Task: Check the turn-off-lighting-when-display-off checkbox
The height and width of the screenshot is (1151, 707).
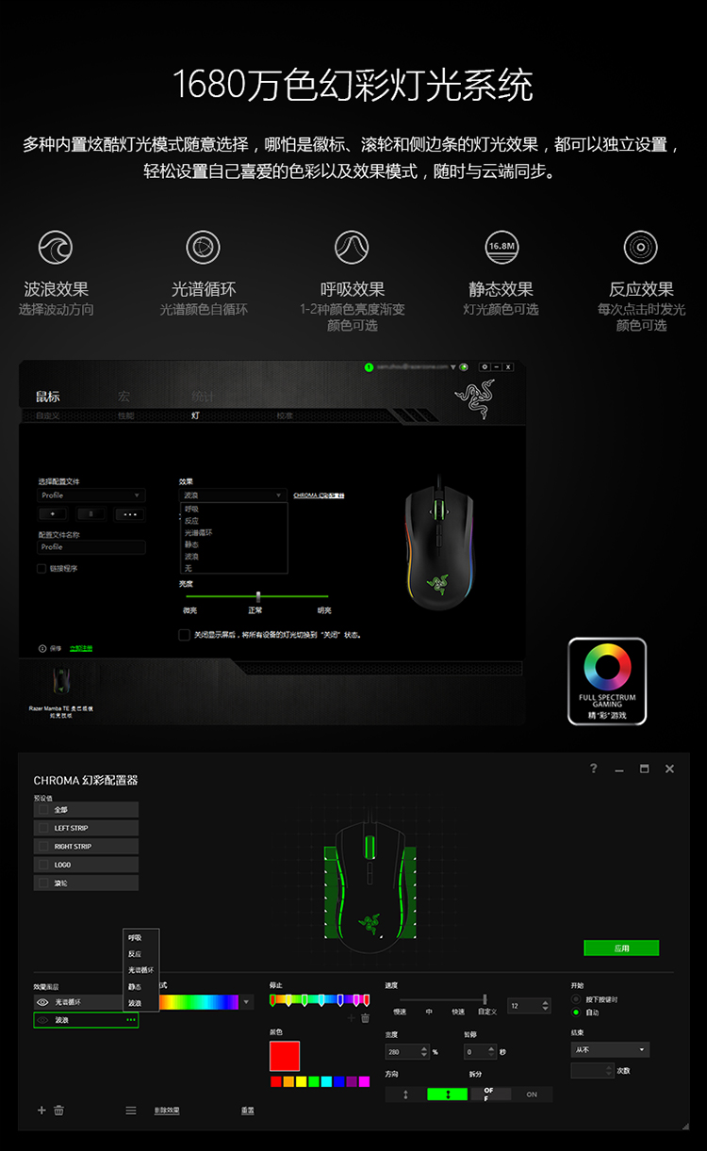Action: click(x=184, y=635)
